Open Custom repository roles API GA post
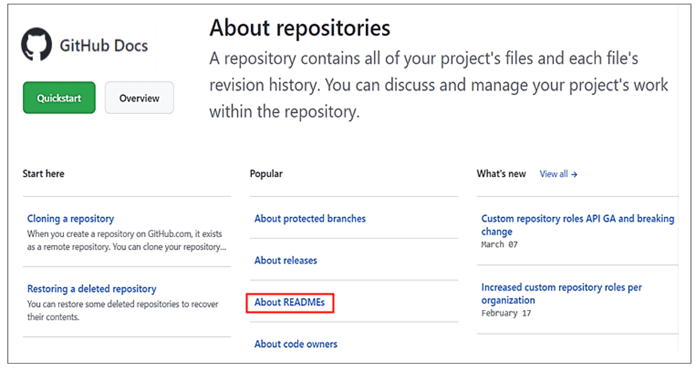This screenshot has height=372, width=696. click(577, 225)
